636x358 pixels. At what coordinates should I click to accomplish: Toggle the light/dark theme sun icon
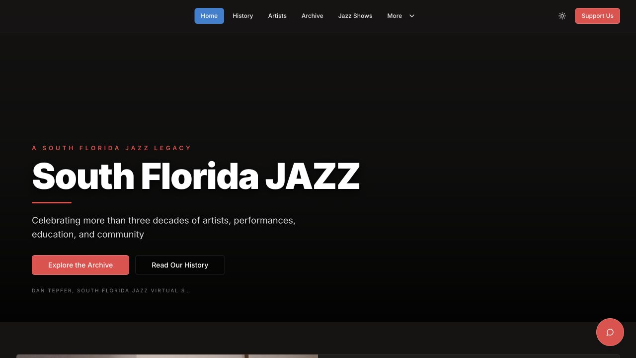pos(562,16)
